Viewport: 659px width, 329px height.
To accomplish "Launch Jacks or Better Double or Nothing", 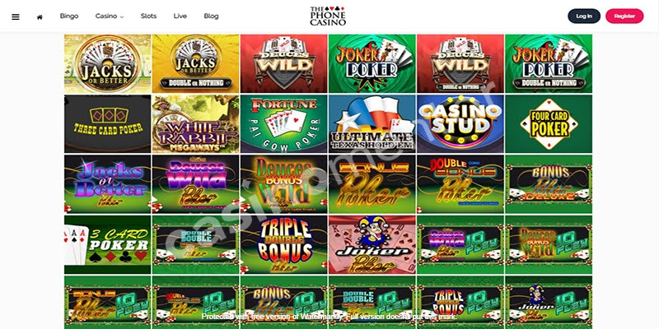I will [195, 64].
